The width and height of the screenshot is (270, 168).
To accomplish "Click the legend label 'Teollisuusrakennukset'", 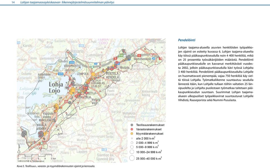I will click(x=150, y=125).
